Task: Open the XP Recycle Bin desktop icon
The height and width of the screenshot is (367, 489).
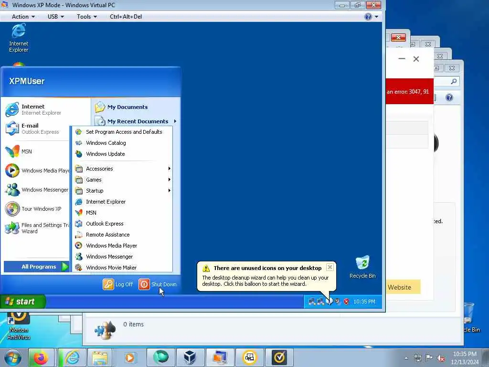Action: (x=362, y=267)
